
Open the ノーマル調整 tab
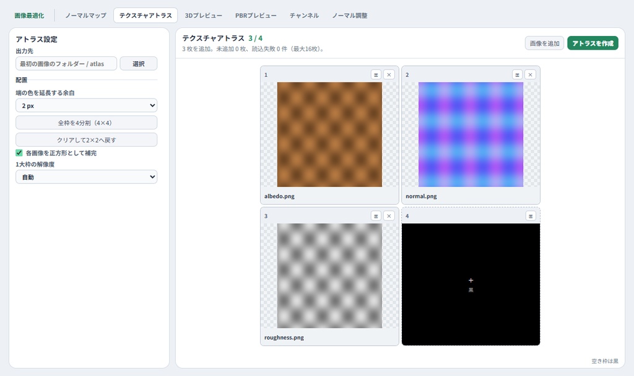pos(350,15)
